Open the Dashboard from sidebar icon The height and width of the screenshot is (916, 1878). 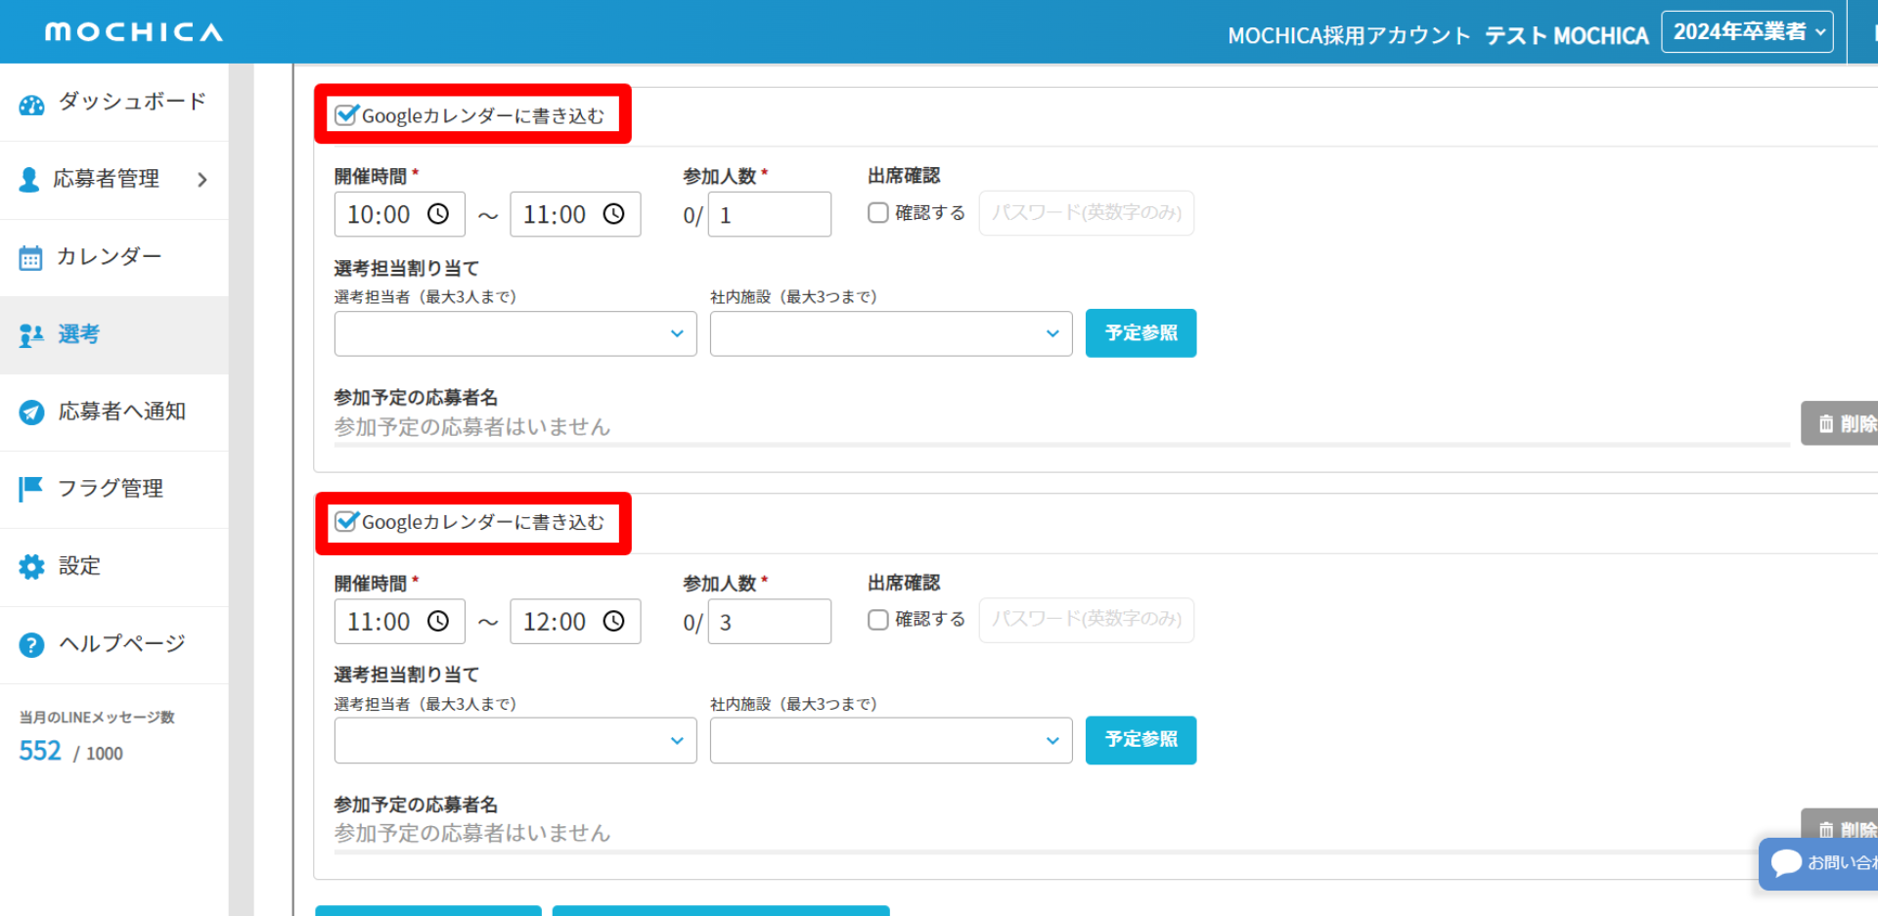[x=32, y=105]
